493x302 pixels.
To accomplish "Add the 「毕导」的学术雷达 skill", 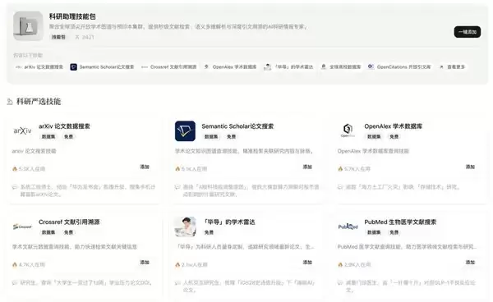I will [307, 262].
